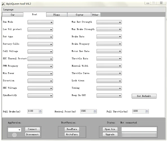This screenshot has height=142, width=168.
Task: Open the PWM Frequecy dropdown
Action: click(x=40, y=66)
